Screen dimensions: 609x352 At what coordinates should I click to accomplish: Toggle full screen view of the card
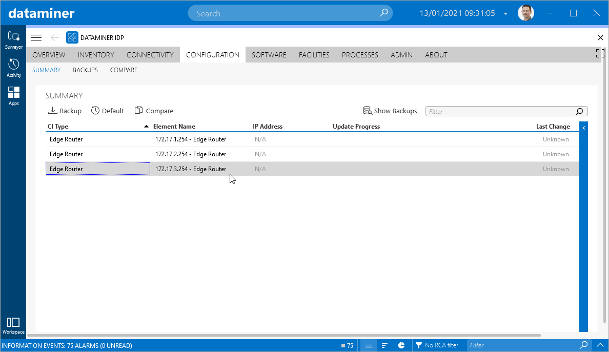coord(600,54)
